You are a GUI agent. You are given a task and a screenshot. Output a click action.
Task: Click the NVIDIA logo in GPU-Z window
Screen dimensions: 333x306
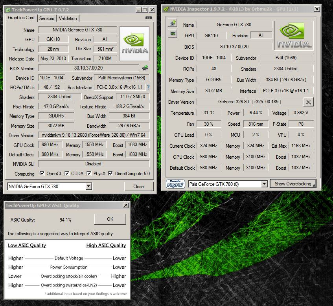(134, 44)
